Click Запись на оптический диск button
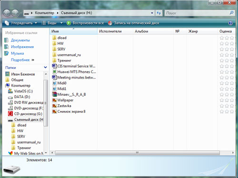The image size is (238, 178). [x=134, y=23]
